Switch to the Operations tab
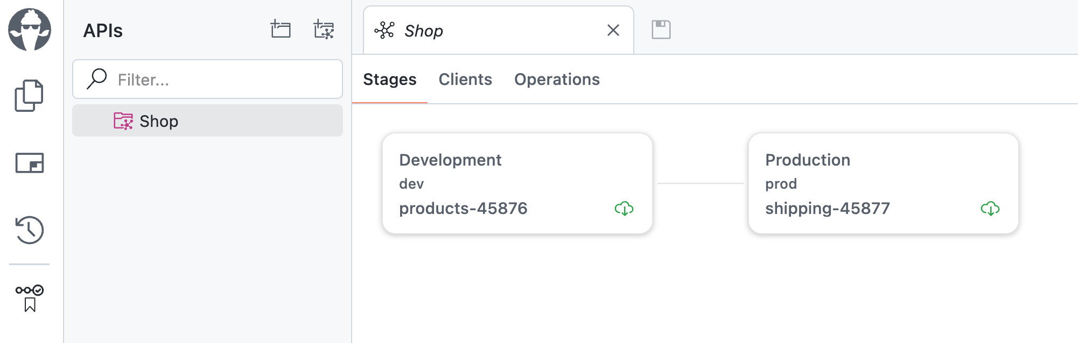 click(557, 80)
